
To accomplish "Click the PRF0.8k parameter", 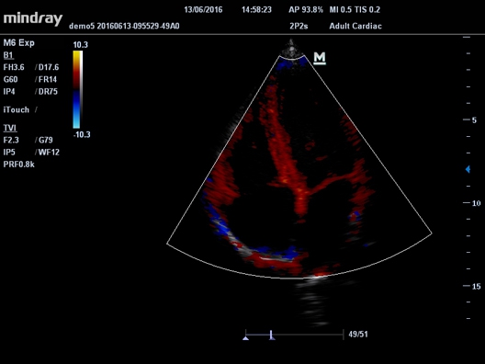I will pos(19,165).
